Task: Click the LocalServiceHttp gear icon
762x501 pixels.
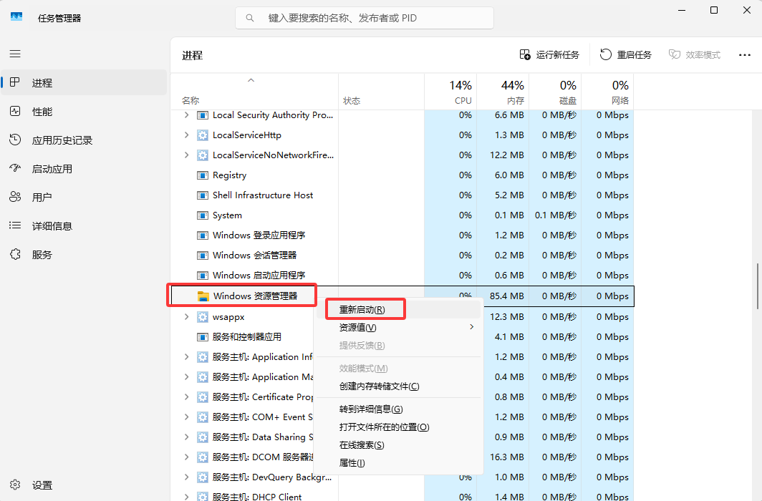Action: (x=202, y=135)
